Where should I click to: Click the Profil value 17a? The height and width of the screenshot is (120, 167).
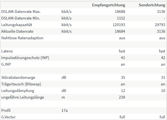point(64,110)
